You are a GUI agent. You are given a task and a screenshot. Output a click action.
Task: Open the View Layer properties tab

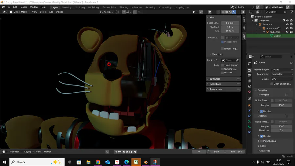coord(249,81)
